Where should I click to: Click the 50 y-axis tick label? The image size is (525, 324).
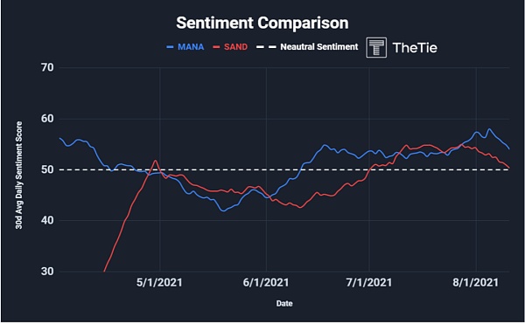coord(47,169)
